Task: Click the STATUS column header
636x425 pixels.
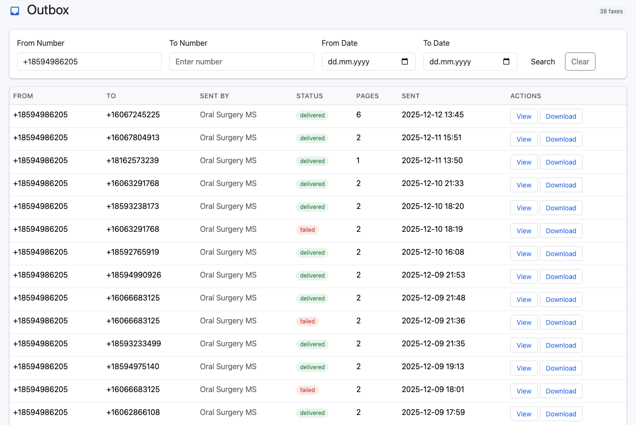Action: tap(309, 96)
